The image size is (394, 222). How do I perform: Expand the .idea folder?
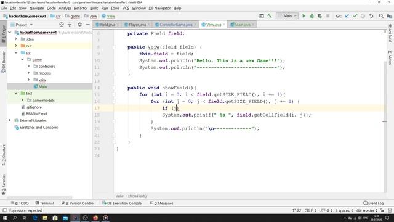[16, 39]
